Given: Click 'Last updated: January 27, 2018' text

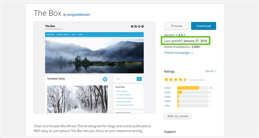Looking at the screenshot, I should click(x=185, y=41).
